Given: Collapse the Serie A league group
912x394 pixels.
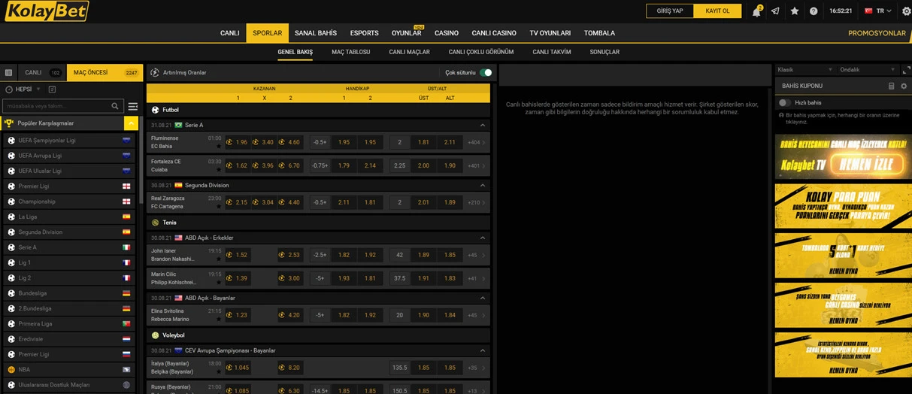Looking at the screenshot, I should [483, 125].
